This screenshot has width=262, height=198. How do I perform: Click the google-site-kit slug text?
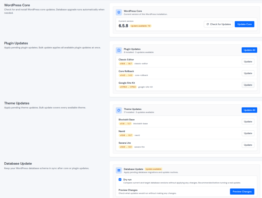pyautogui.click(x=146, y=87)
